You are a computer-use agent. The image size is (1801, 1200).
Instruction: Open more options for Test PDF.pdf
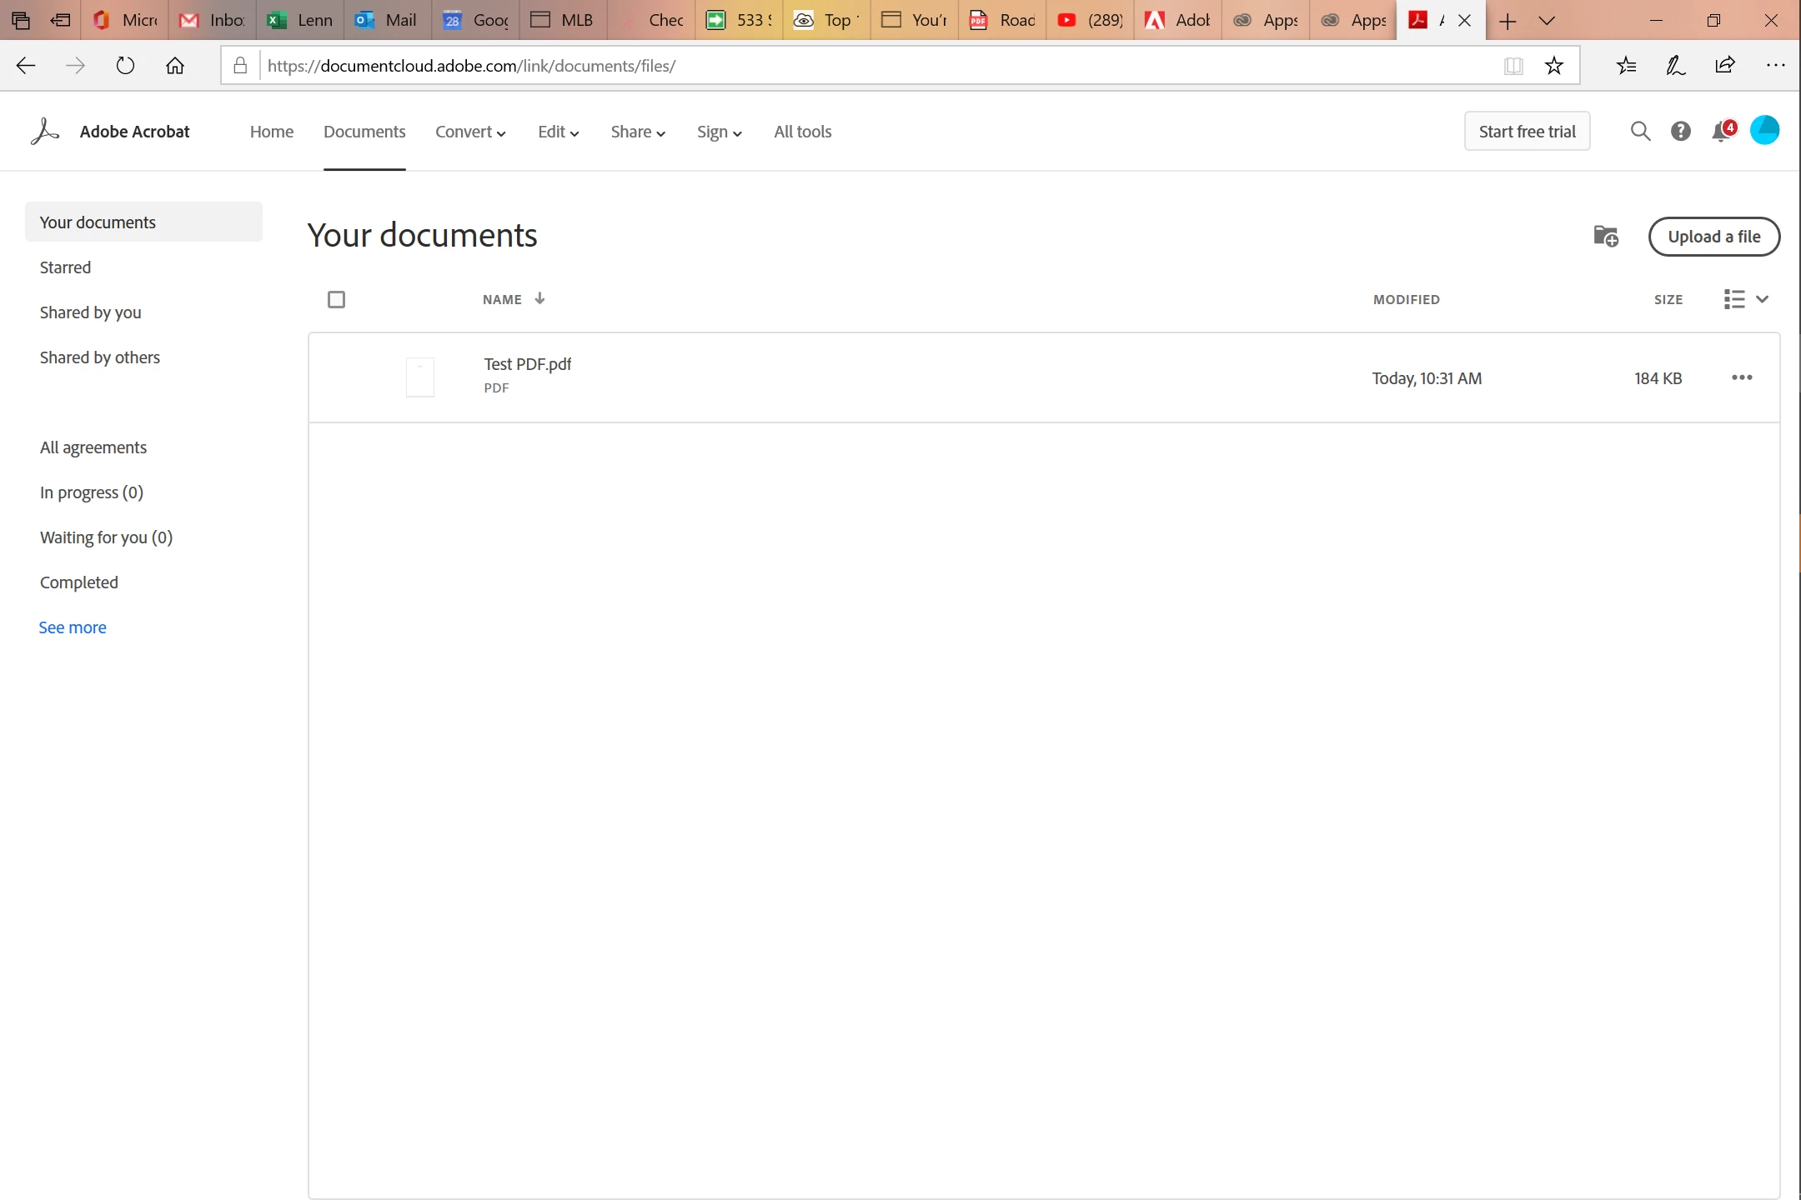[x=1742, y=378]
